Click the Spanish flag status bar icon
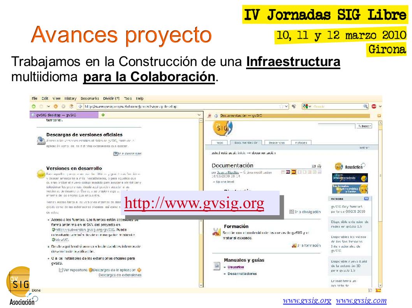 point(378,291)
